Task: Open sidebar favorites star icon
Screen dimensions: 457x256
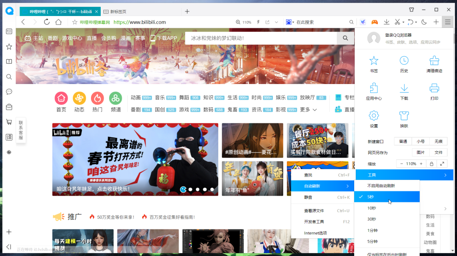Action: pos(9,46)
